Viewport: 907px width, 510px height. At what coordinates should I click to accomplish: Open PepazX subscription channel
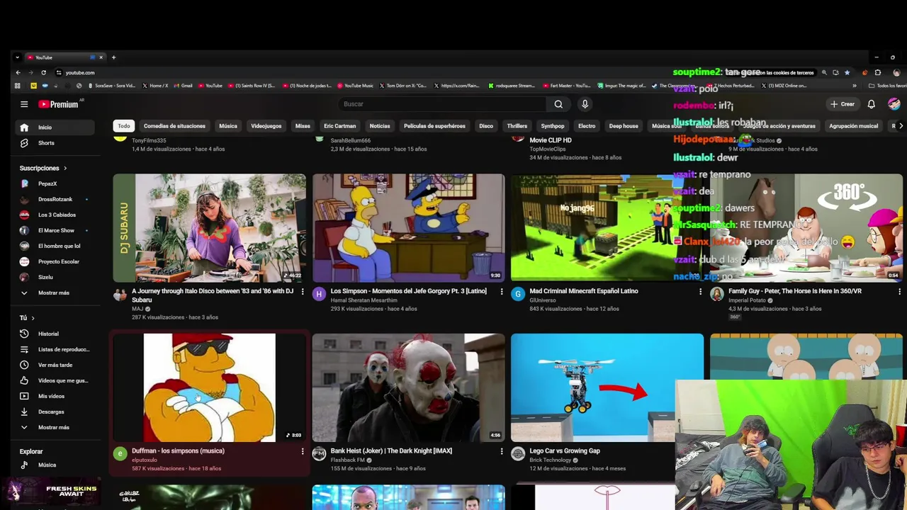point(56,183)
